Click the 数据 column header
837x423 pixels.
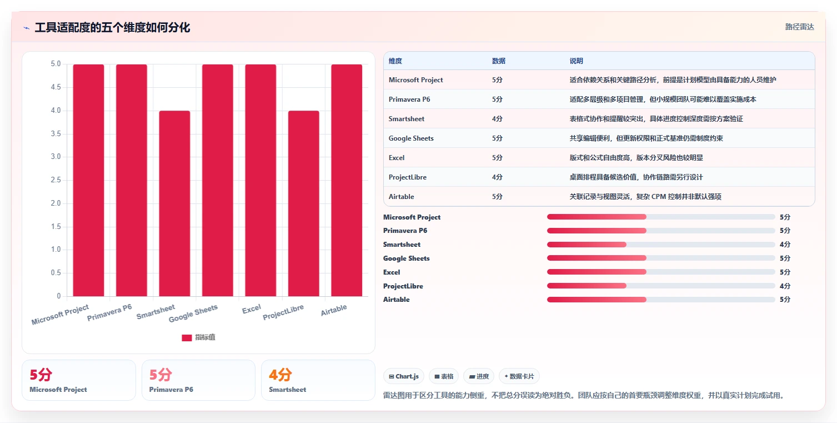click(499, 61)
